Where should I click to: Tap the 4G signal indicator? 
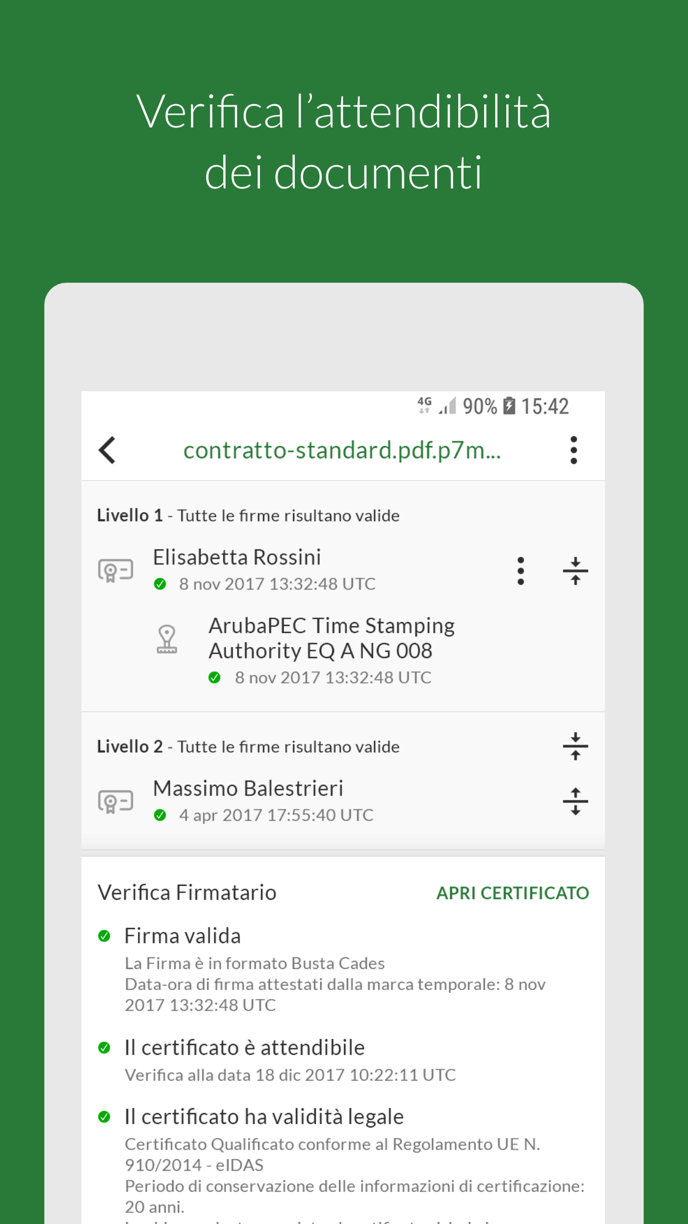point(424,405)
